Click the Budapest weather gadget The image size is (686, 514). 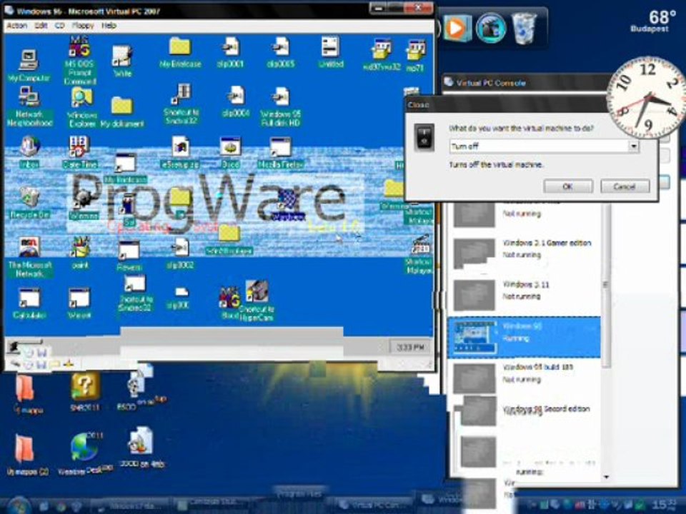tap(655, 21)
